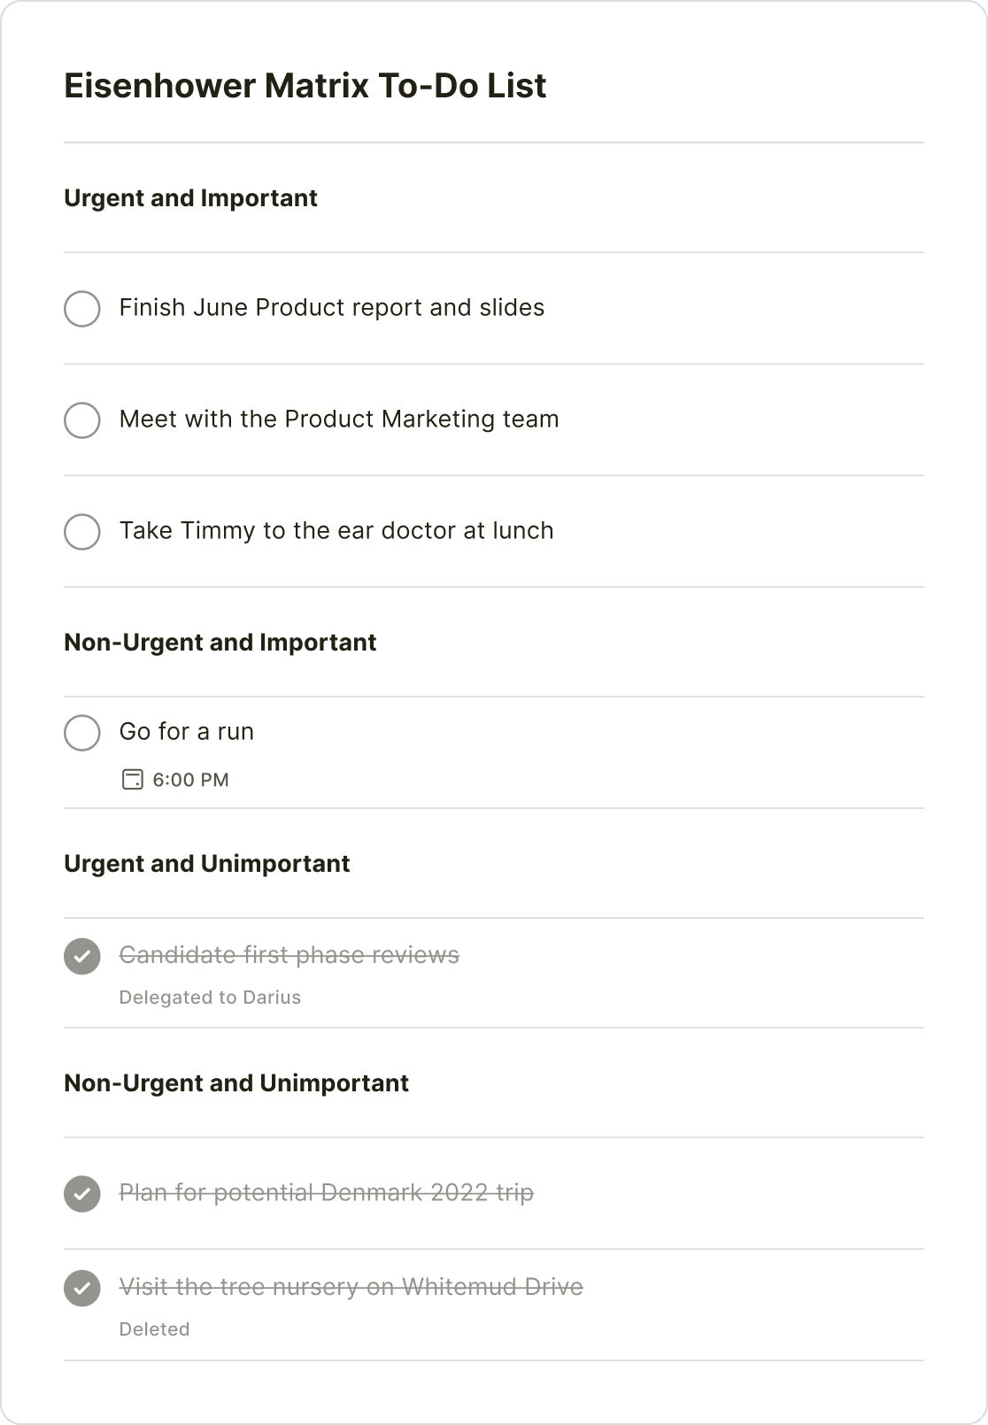Click the circle next to Meet with Product Marketing team
Viewport: 988px width, 1425px height.
[x=81, y=420]
